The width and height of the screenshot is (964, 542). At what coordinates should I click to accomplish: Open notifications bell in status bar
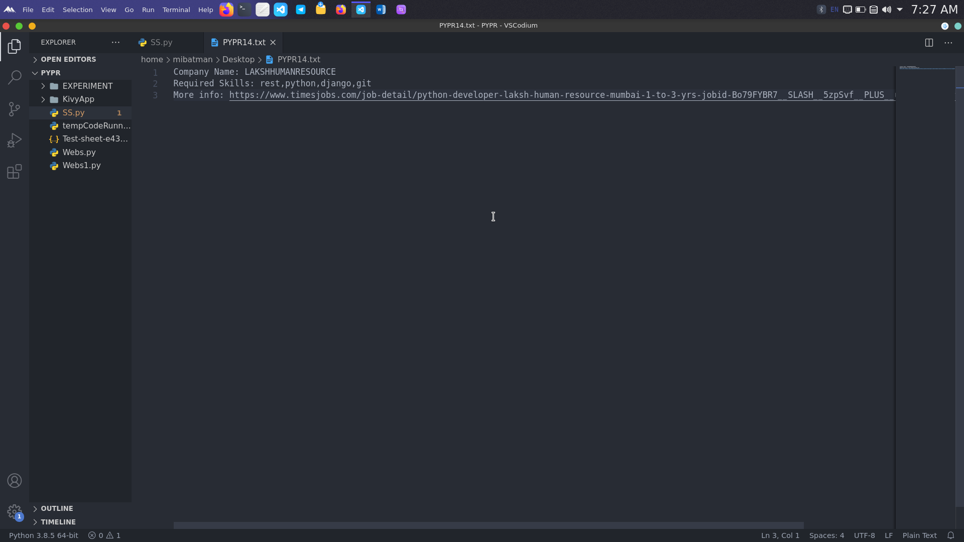tap(950, 535)
